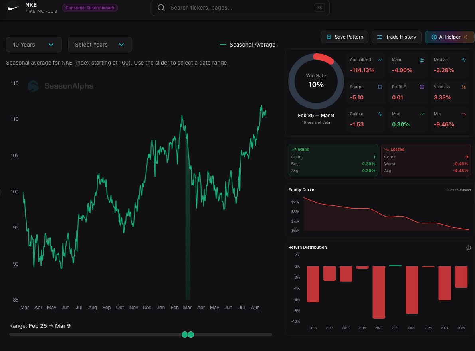475x351 pixels.
Task: Click the right range slider handle
Action: 190,335
